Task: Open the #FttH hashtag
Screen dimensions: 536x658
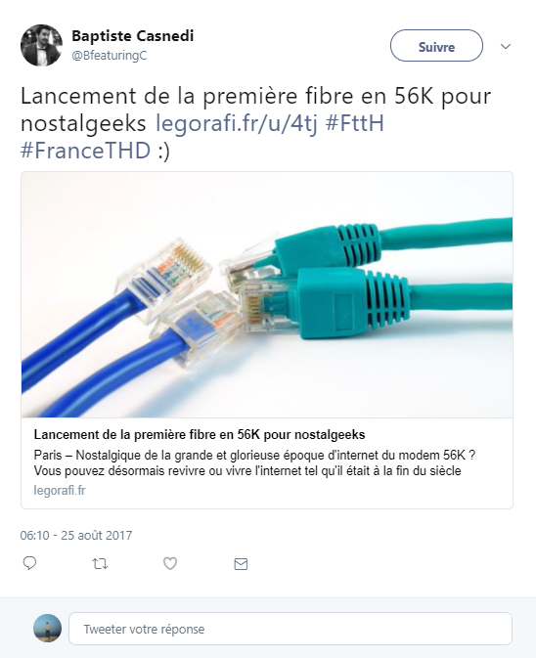Action: (355, 123)
